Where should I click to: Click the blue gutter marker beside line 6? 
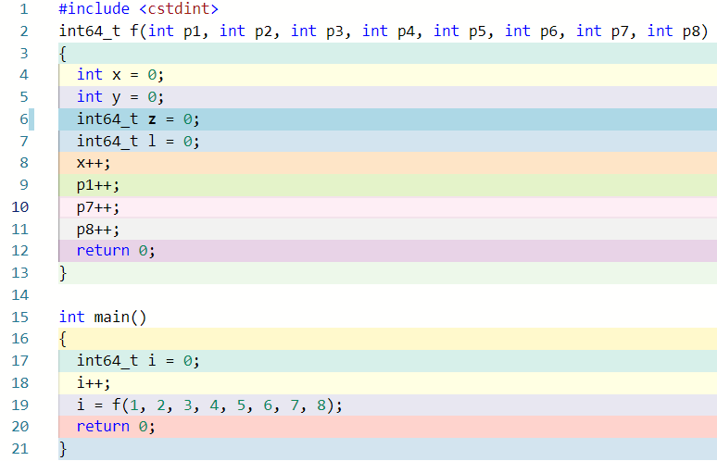(31, 118)
